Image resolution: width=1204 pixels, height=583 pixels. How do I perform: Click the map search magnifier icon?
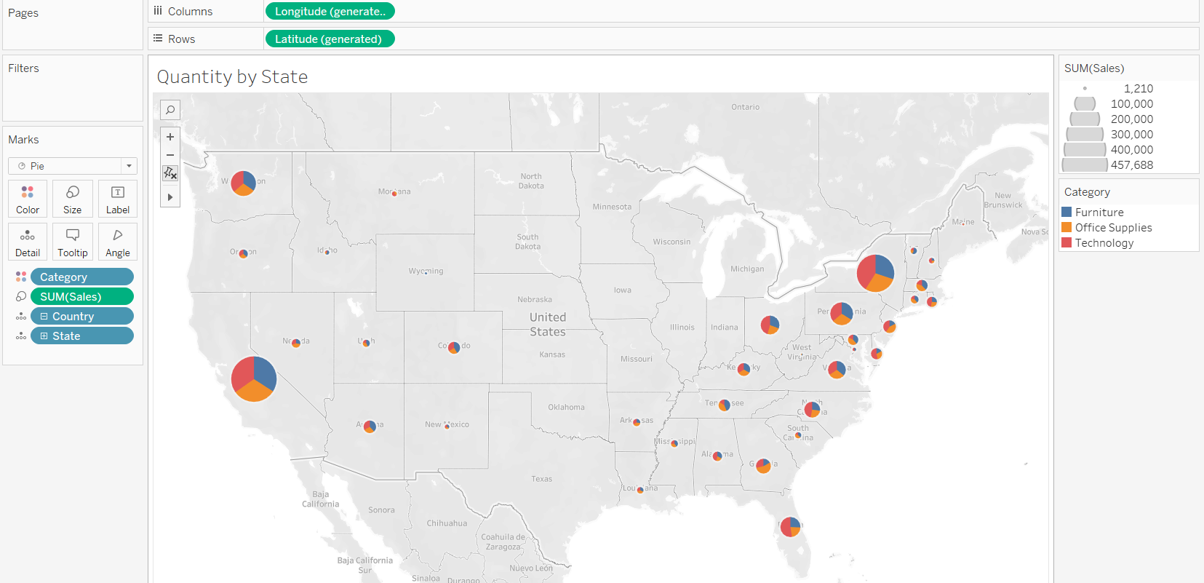pyautogui.click(x=170, y=110)
